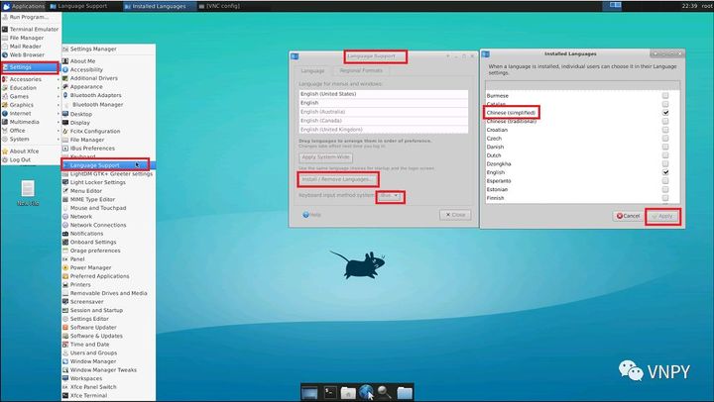Click the show desktop icon in the bottom dock
The width and height of the screenshot is (714, 402).
(309, 392)
